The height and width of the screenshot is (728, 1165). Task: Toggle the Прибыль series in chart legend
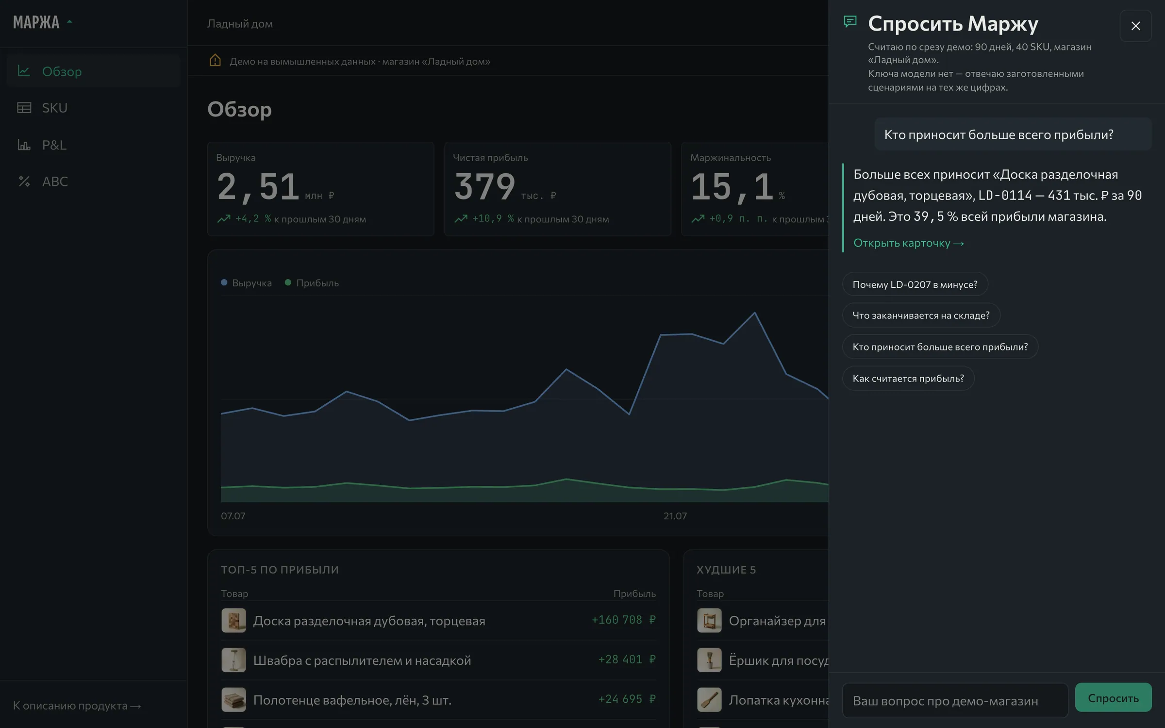coord(312,283)
